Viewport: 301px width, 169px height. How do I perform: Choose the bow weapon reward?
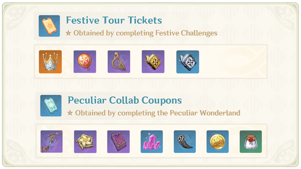pyautogui.click(x=52, y=141)
